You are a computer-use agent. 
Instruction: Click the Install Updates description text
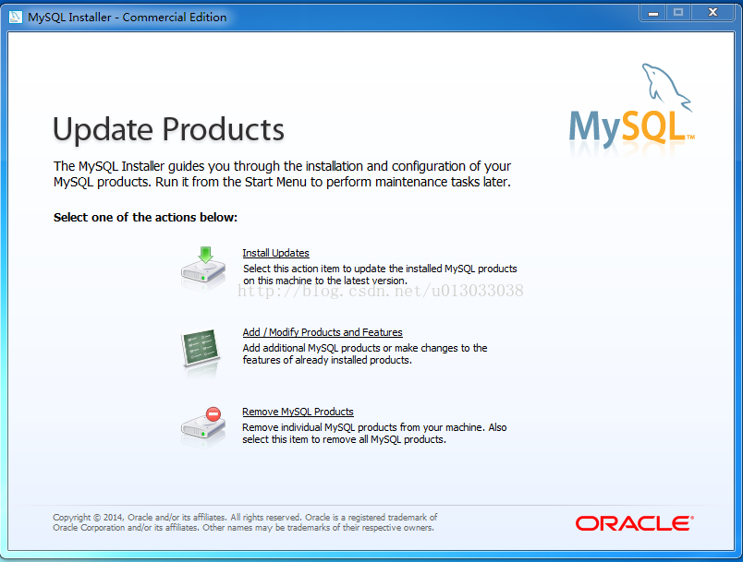[x=380, y=274]
